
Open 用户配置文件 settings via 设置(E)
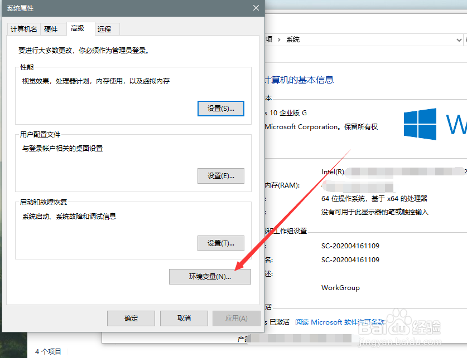(220, 176)
